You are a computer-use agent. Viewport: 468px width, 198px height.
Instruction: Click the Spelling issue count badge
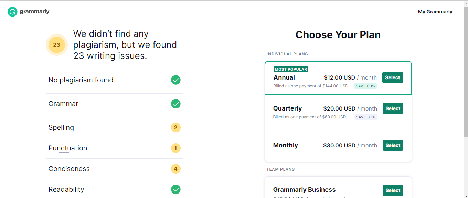click(x=176, y=128)
